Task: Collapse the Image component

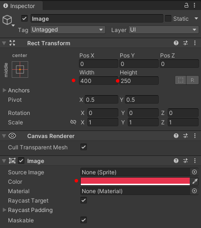Action: pos(4,161)
